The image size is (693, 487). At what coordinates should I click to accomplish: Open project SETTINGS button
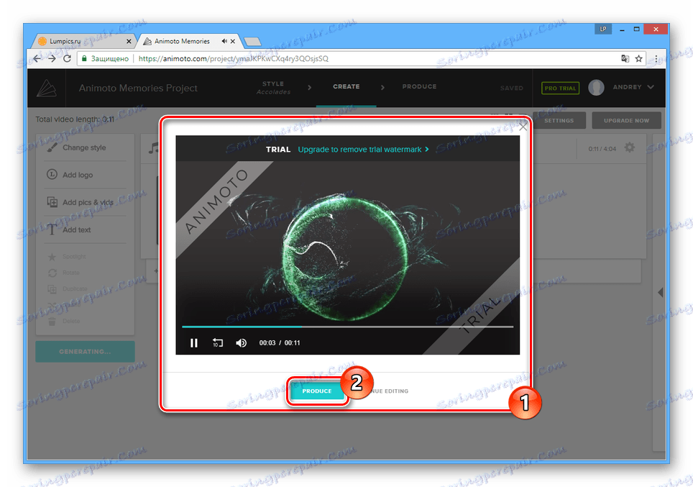pos(559,120)
